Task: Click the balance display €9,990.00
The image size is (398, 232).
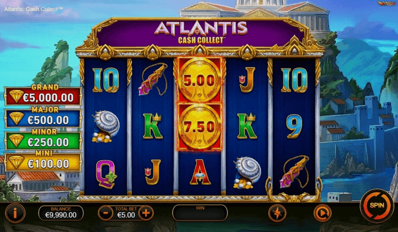Action: [x=61, y=213]
